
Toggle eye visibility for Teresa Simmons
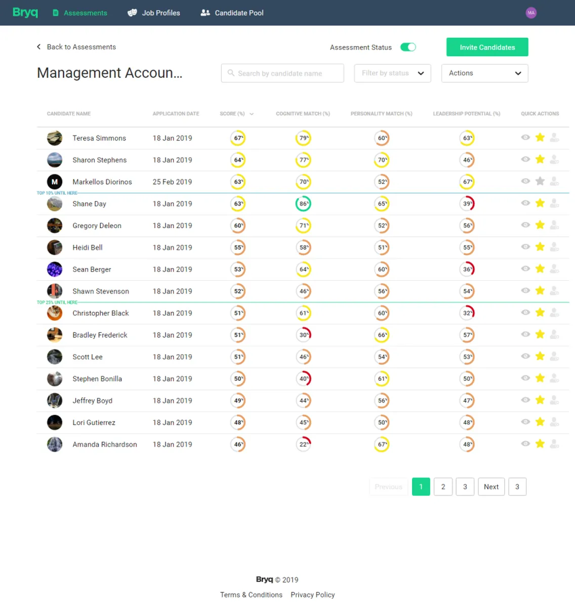click(526, 137)
